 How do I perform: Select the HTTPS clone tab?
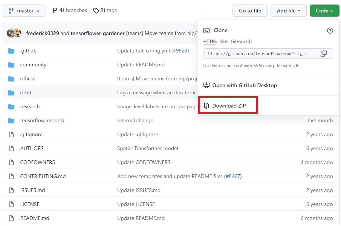pyautogui.click(x=210, y=42)
